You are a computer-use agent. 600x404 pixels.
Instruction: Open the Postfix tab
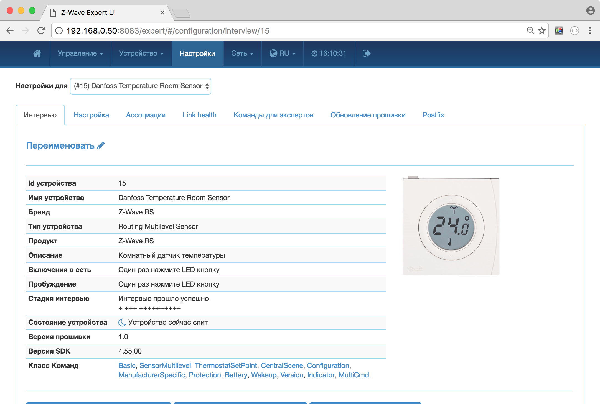(x=433, y=115)
